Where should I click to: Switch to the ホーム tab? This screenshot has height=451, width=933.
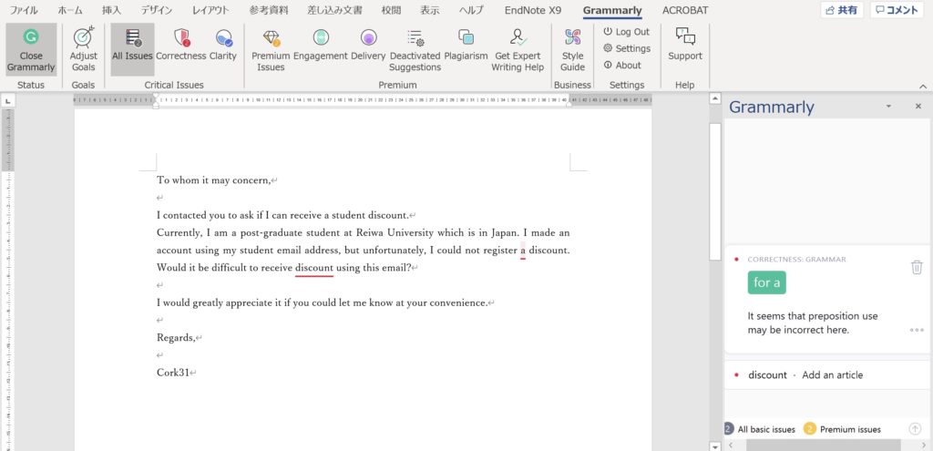70,10
